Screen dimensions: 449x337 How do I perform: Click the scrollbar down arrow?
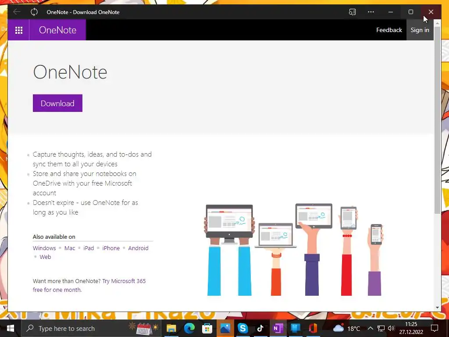[x=437, y=308]
